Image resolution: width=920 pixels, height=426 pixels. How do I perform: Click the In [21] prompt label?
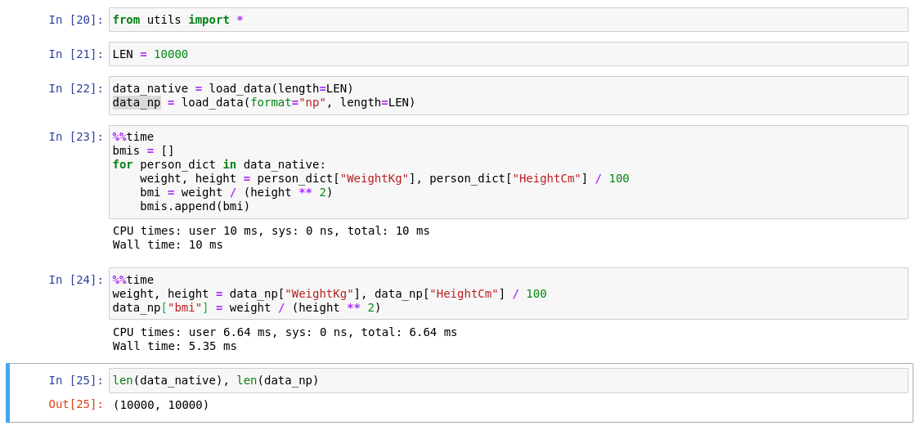coord(76,54)
